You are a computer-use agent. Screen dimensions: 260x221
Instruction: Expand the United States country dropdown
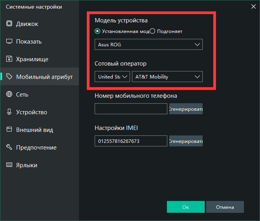click(x=112, y=77)
